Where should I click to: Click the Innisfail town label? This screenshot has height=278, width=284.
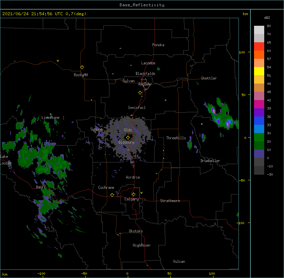(137, 108)
